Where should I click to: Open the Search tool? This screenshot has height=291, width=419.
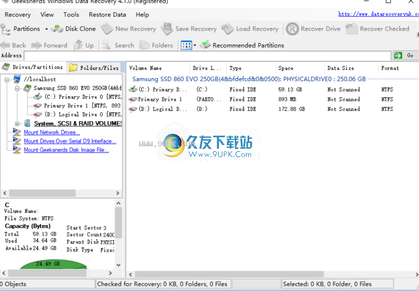click(118, 45)
